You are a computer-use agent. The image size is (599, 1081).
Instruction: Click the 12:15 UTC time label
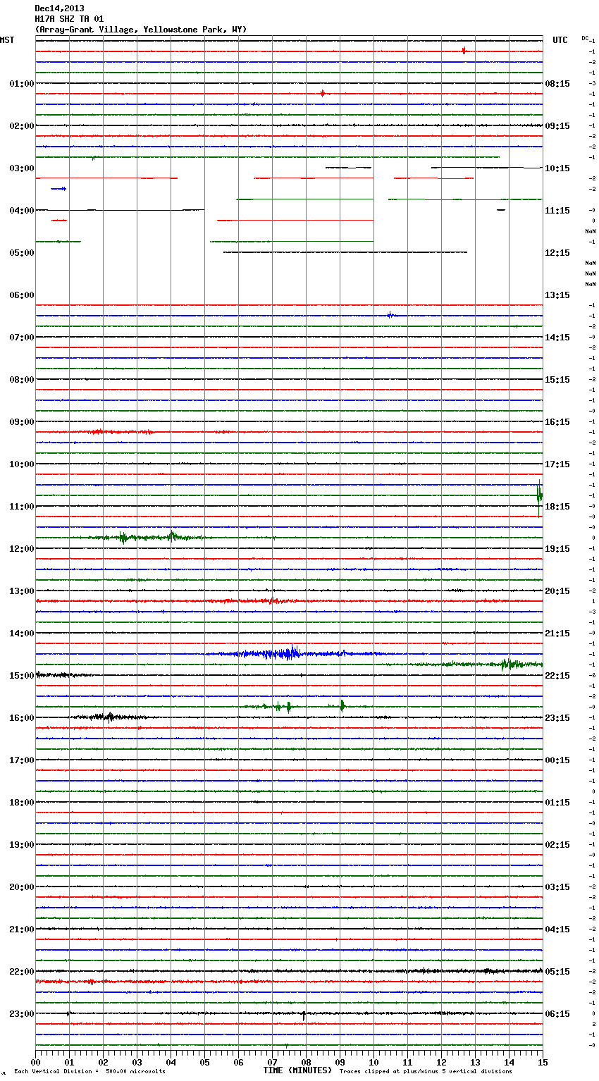point(557,253)
